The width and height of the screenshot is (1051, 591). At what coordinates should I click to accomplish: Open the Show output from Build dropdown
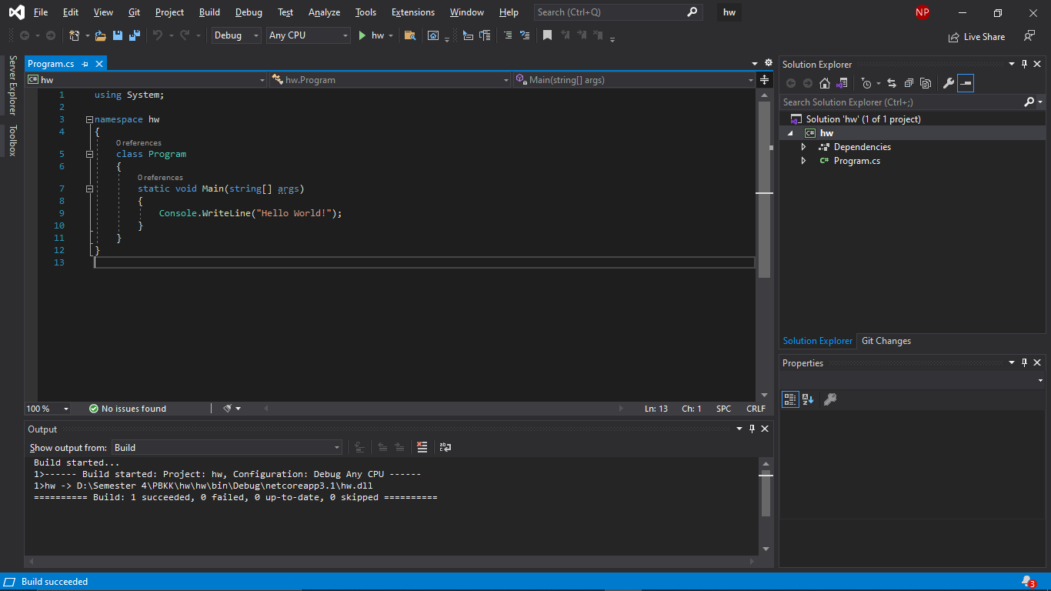pyautogui.click(x=227, y=447)
